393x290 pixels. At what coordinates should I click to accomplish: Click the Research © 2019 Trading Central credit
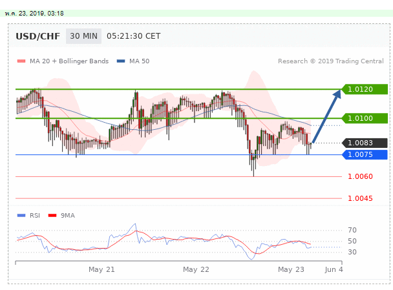point(331,61)
